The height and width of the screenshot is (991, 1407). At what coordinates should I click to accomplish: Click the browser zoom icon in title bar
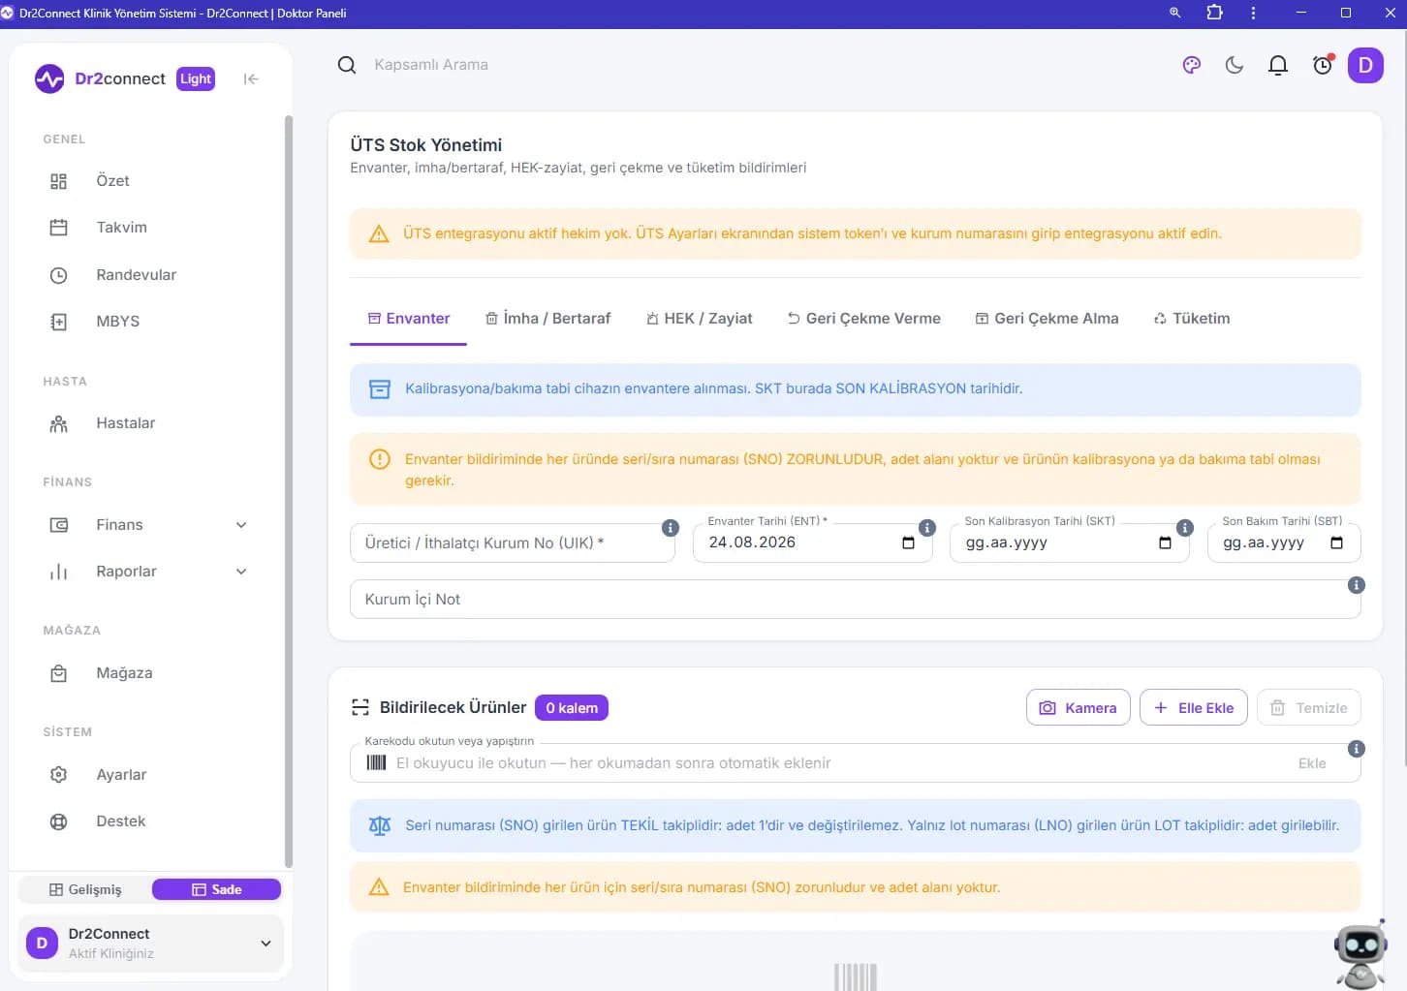coord(1174,14)
